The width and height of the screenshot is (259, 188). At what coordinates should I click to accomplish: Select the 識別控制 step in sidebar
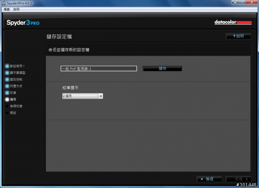point(16,79)
